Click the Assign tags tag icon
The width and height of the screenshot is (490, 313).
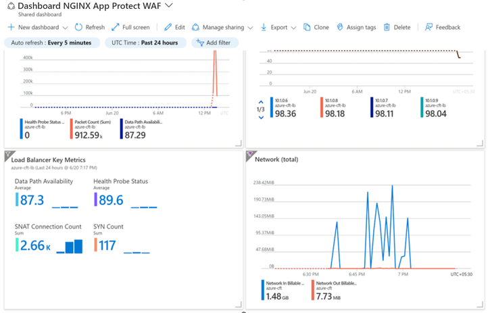tap(340, 27)
